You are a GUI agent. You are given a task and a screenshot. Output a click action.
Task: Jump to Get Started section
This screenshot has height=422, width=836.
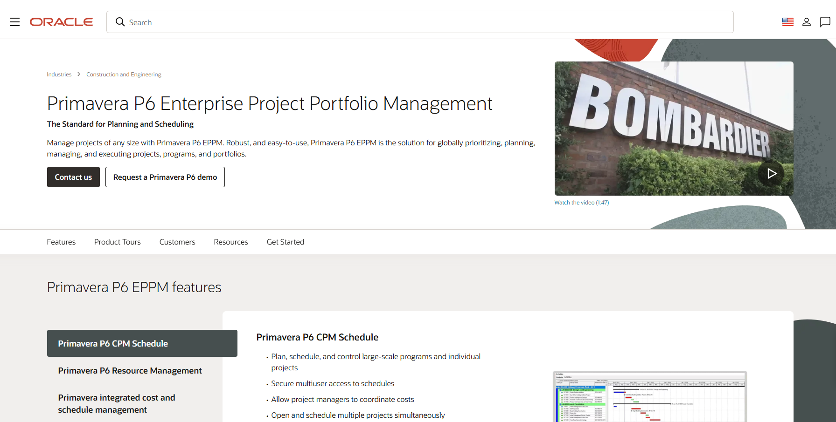[286, 242]
